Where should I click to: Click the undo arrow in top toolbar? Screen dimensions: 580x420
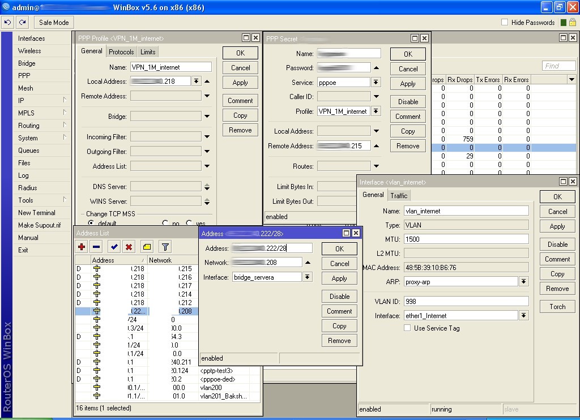tap(7, 23)
